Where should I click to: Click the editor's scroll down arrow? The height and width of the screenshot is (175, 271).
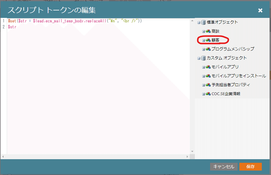[192, 151]
